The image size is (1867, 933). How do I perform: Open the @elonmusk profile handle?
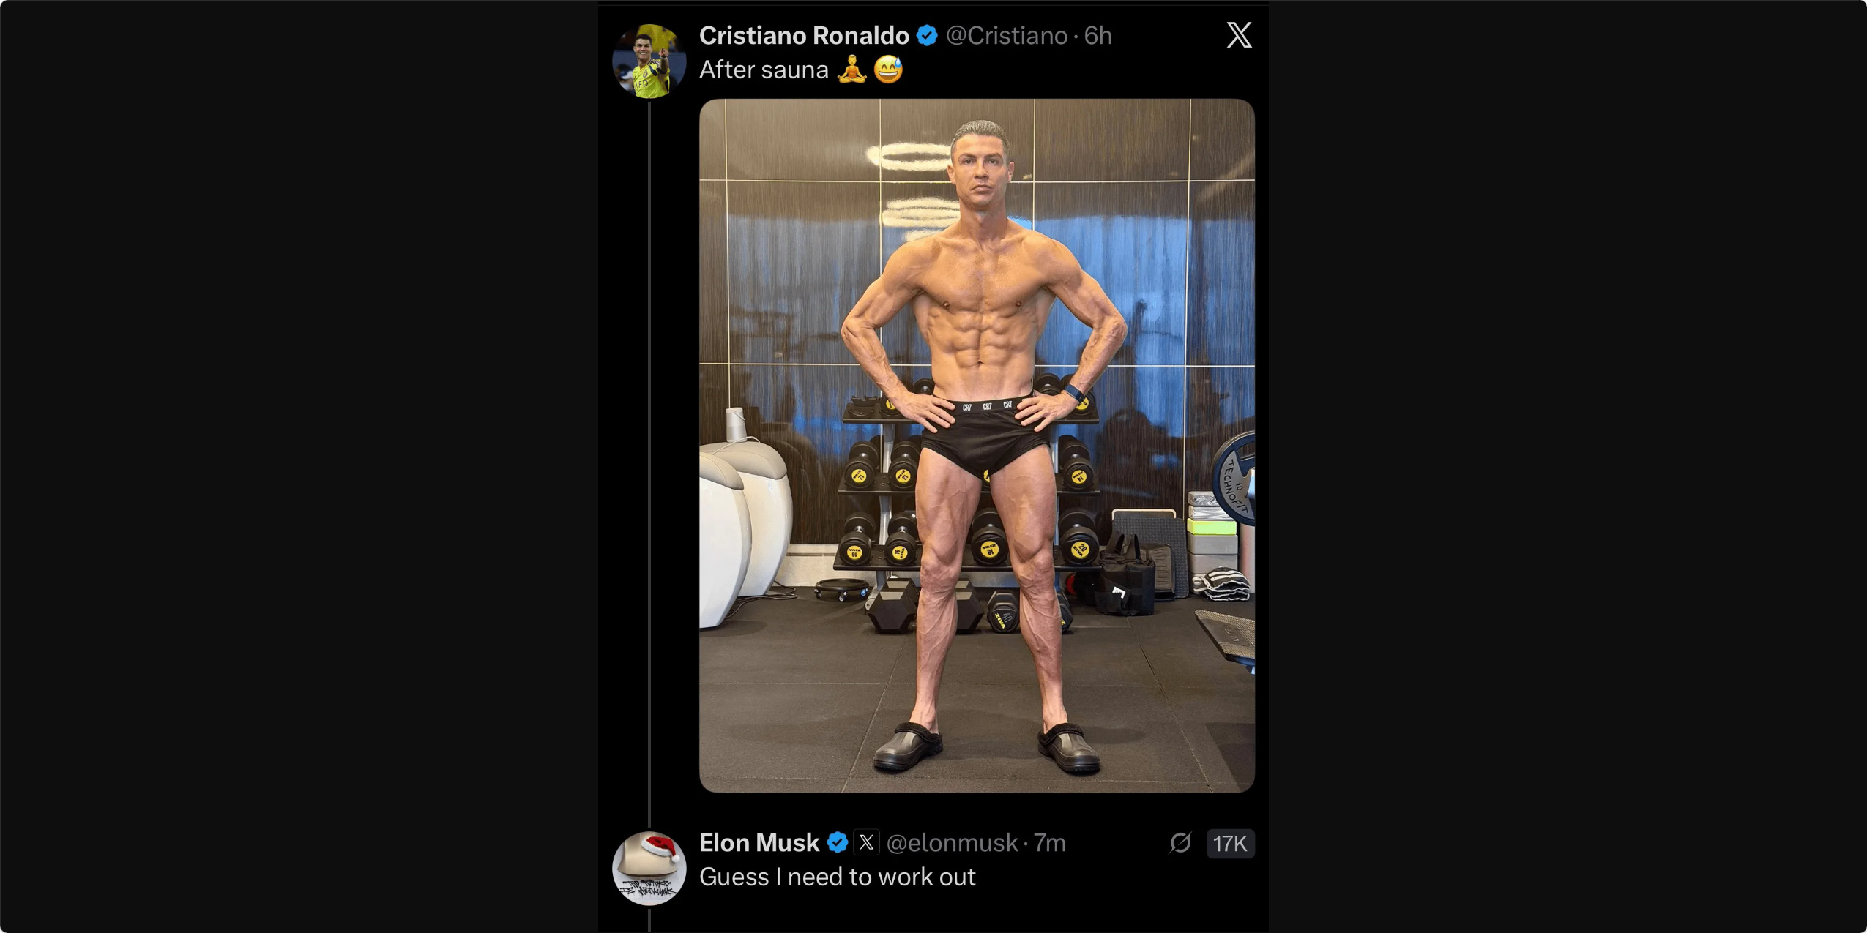coord(950,842)
